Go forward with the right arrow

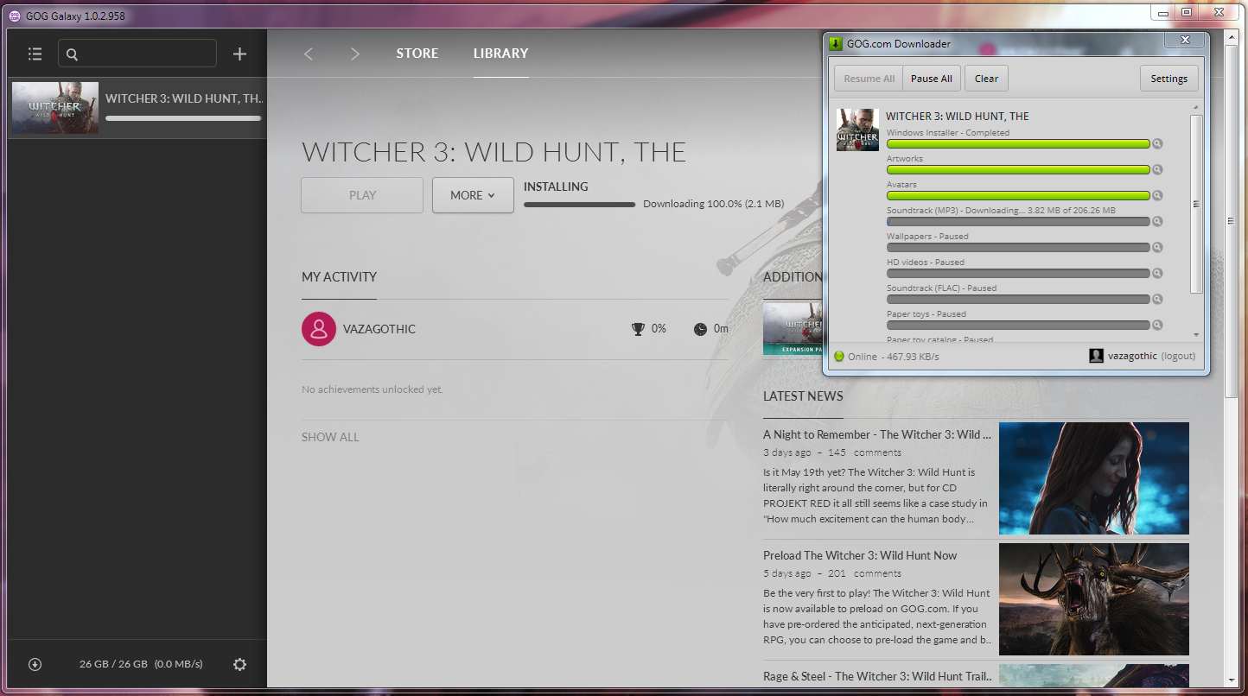354,54
